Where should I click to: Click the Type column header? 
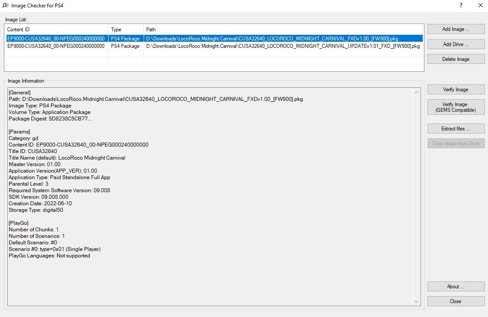pos(126,30)
